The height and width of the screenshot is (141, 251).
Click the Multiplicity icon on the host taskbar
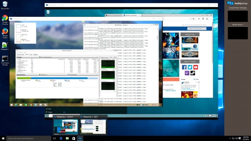[80, 138]
